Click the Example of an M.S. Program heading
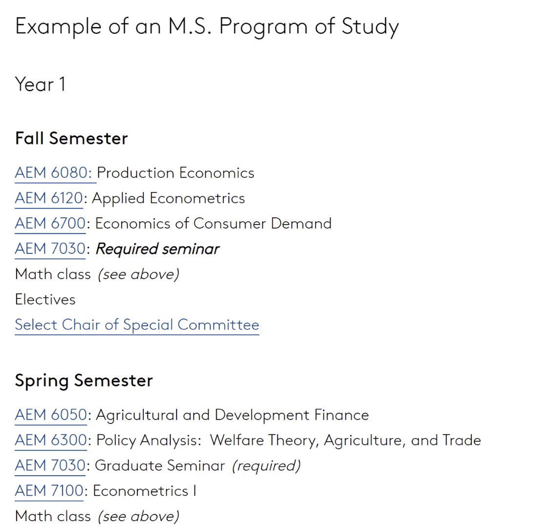Screen dimensions: 551x527 coord(207,26)
